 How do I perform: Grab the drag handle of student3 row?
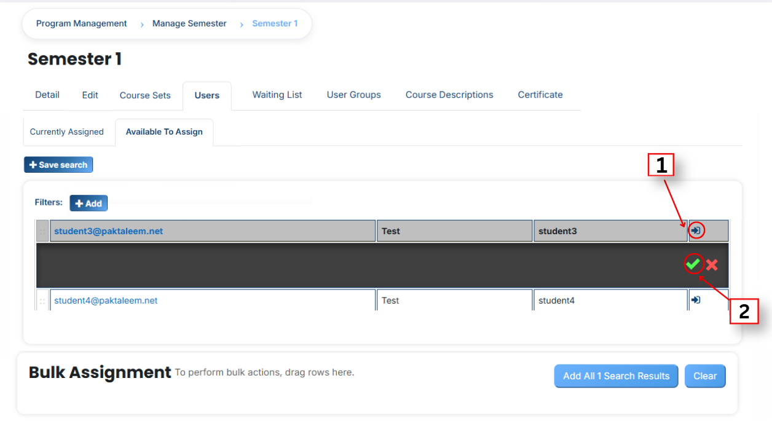click(x=42, y=232)
